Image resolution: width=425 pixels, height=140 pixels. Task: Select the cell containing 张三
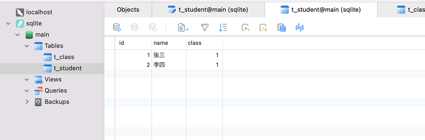[169, 55]
